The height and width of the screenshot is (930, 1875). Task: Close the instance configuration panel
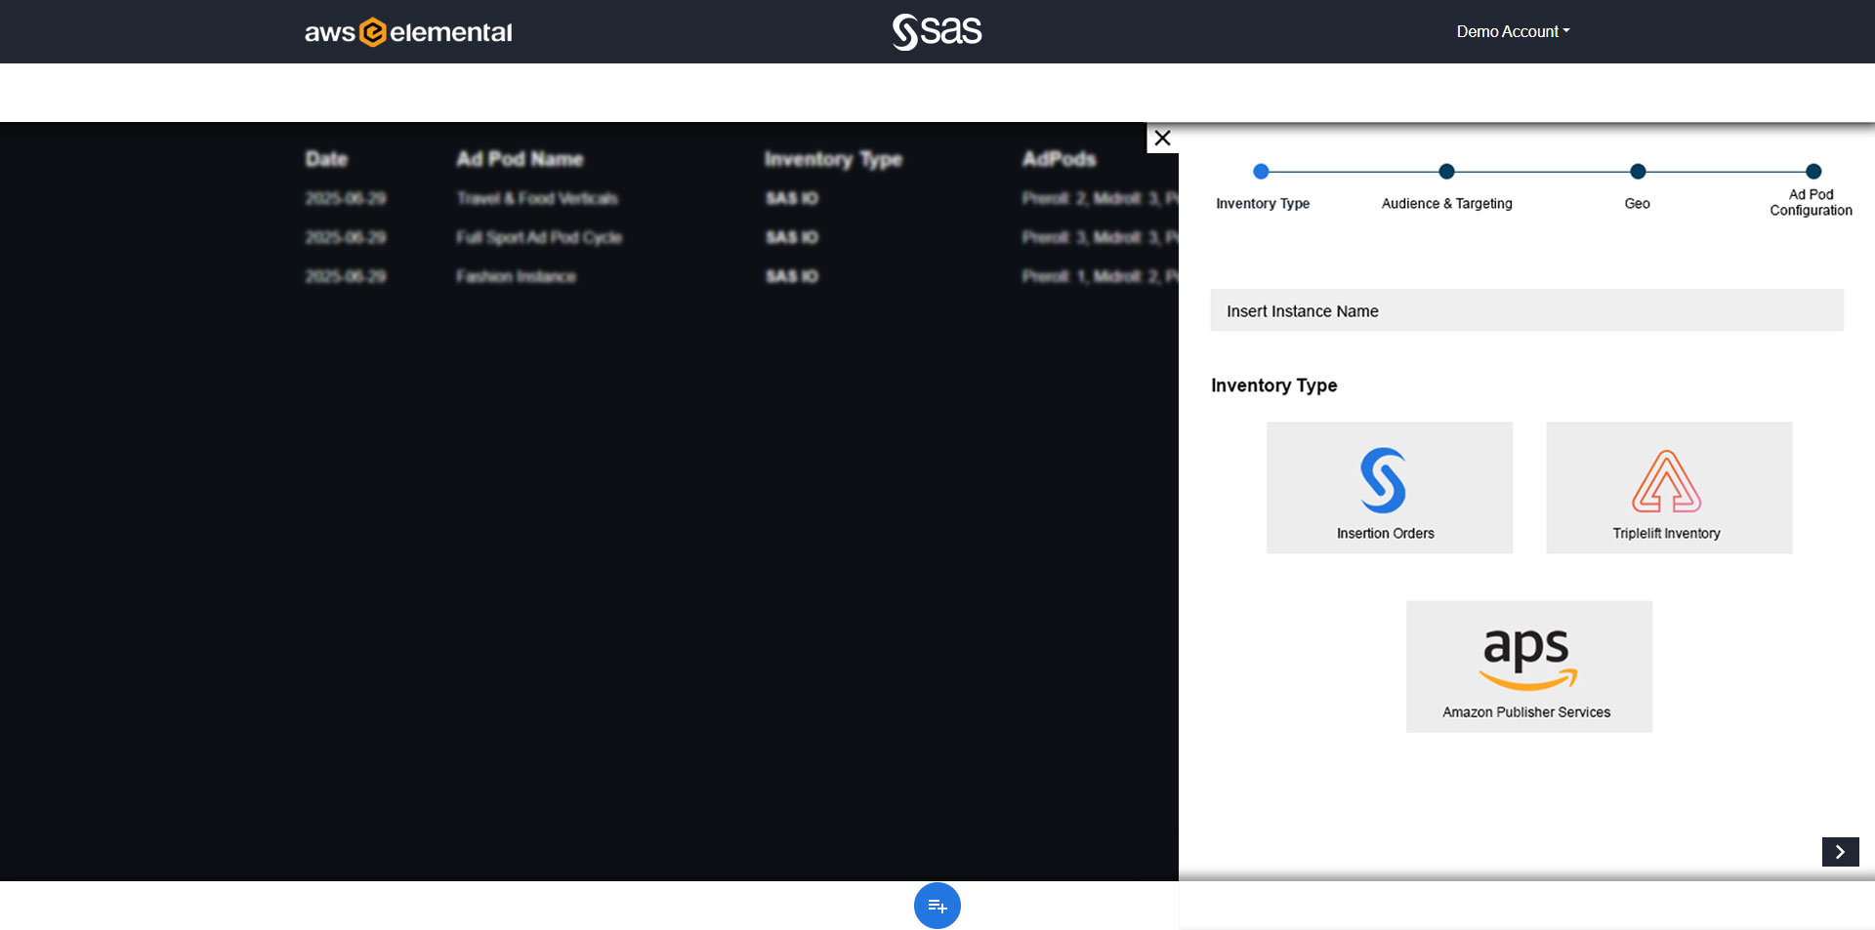pyautogui.click(x=1162, y=138)
